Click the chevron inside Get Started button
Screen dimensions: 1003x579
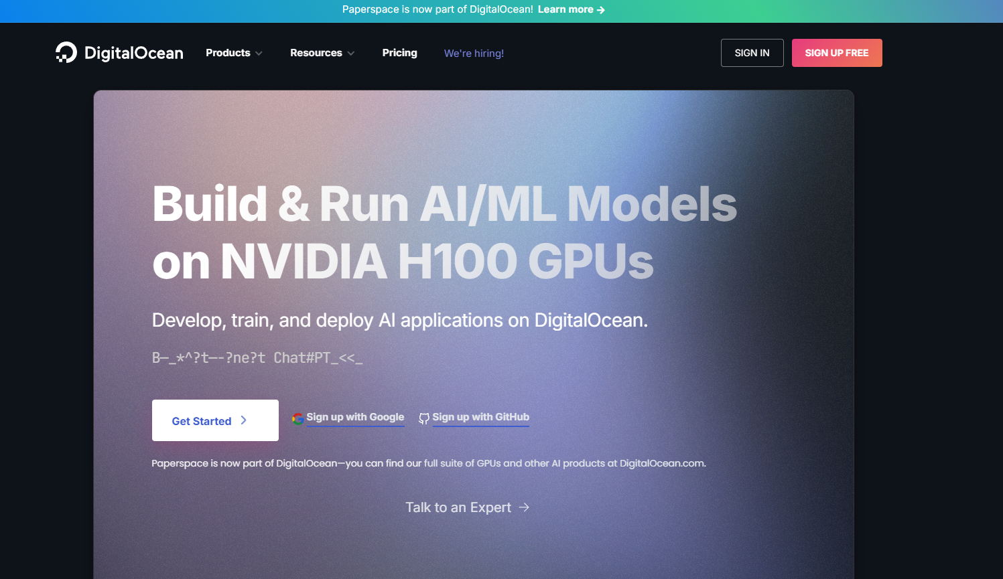pyautogui.click(x=244, y=420)
